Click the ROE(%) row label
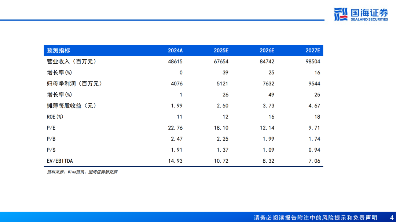 tap(55, 117)
